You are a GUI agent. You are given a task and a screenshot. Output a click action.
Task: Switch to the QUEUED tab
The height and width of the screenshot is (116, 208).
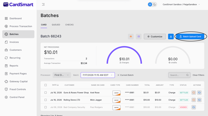point(56,25)
